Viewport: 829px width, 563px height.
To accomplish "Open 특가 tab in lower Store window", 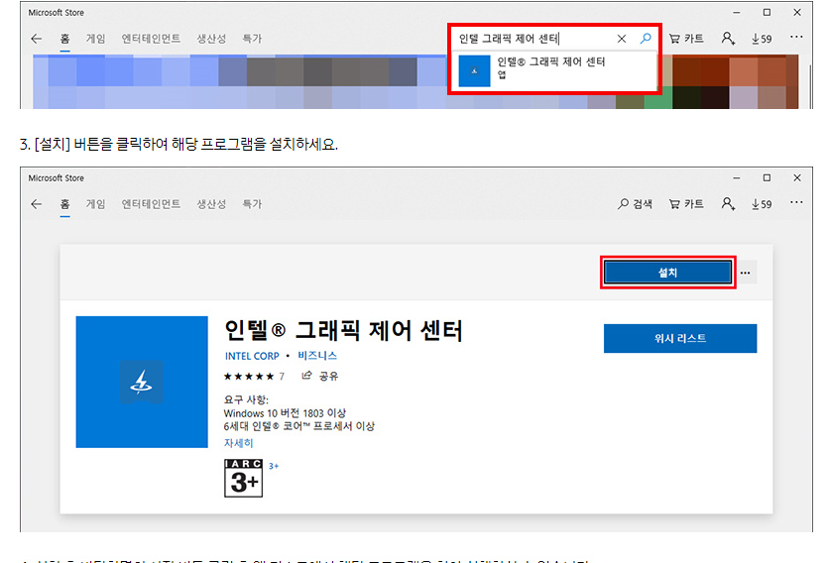I will [252, 204].
